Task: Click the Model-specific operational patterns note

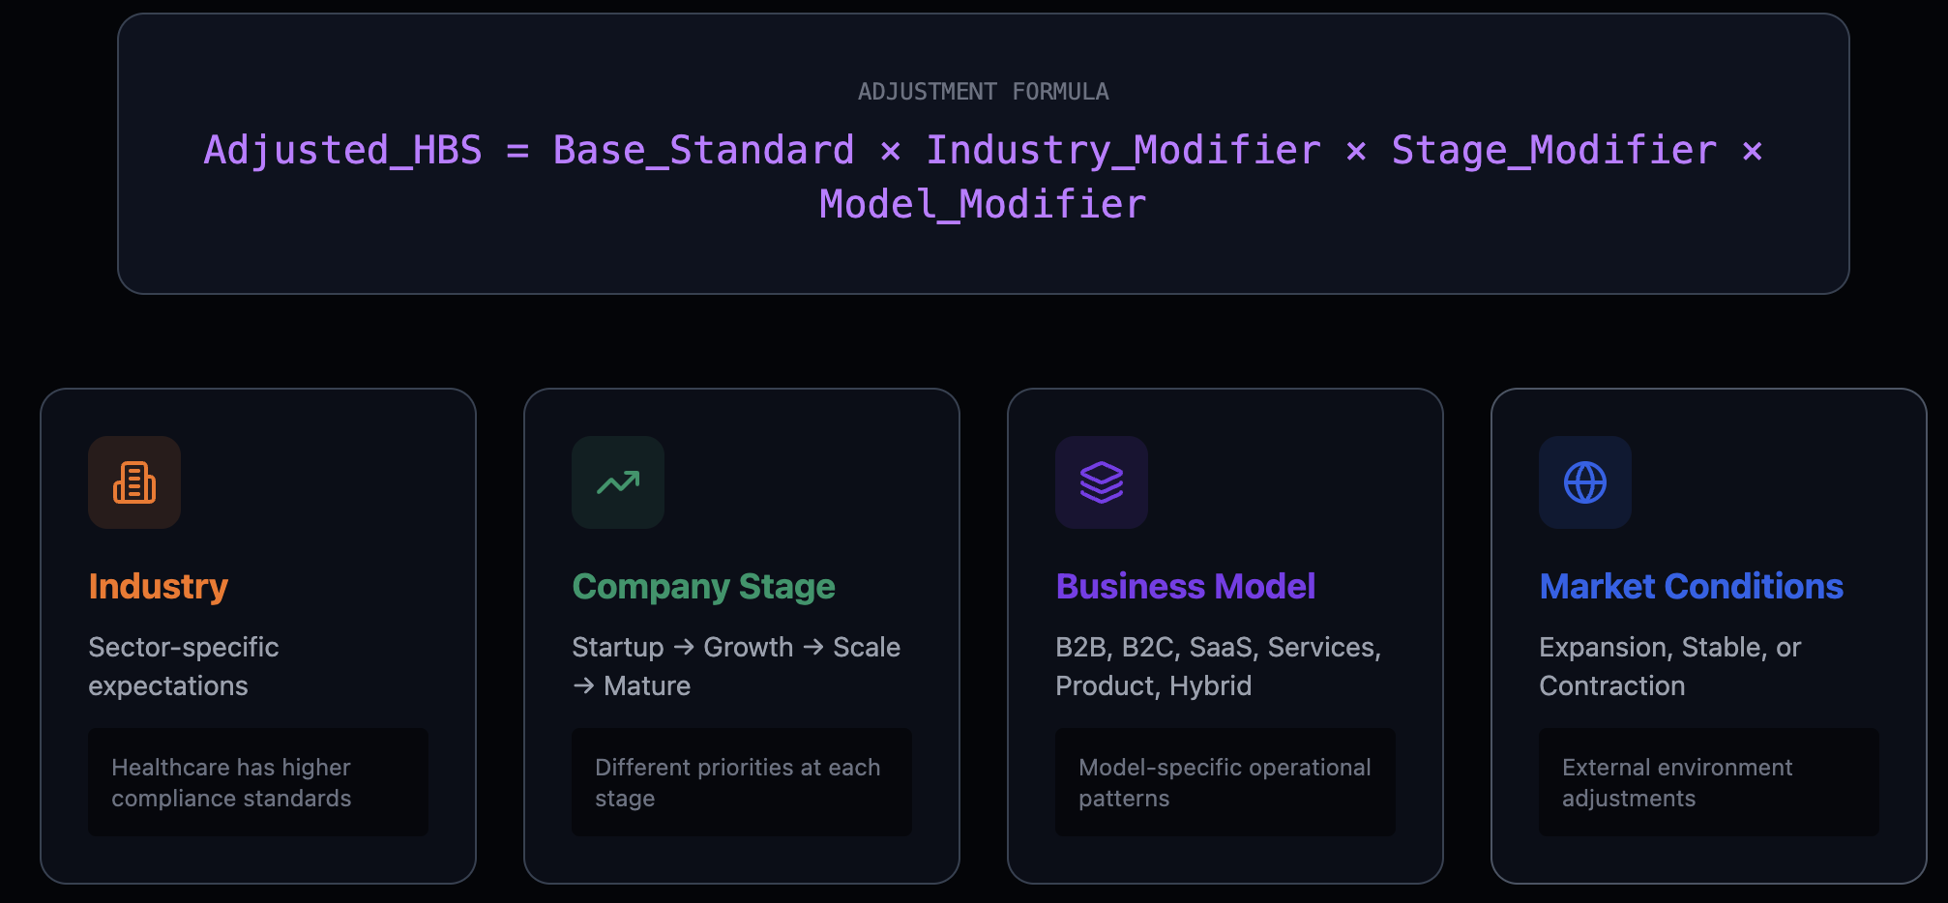Action: click(1225, 782)
